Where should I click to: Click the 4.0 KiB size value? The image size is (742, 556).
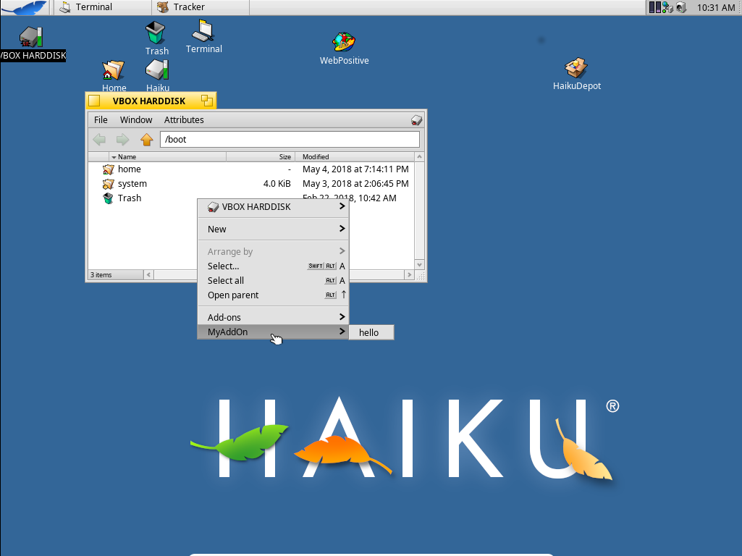(277, 184)
